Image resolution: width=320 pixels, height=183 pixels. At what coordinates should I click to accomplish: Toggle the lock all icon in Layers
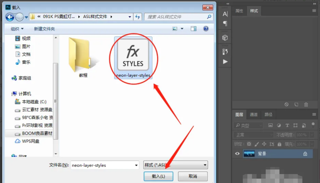[279, 144]
